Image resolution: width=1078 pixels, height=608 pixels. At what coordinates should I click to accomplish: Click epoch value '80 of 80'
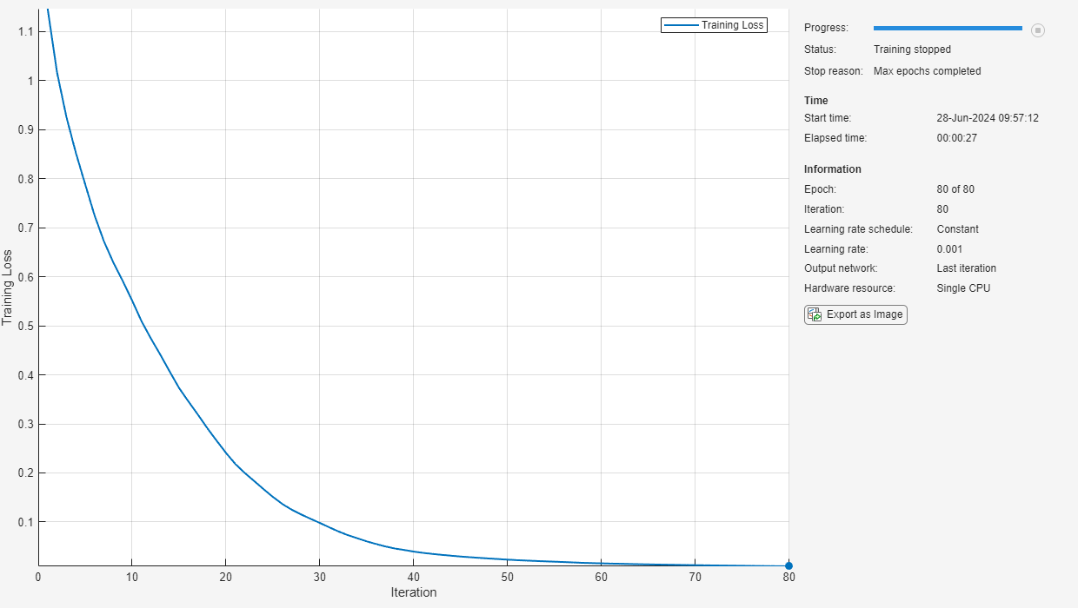[x=955, y=189]
